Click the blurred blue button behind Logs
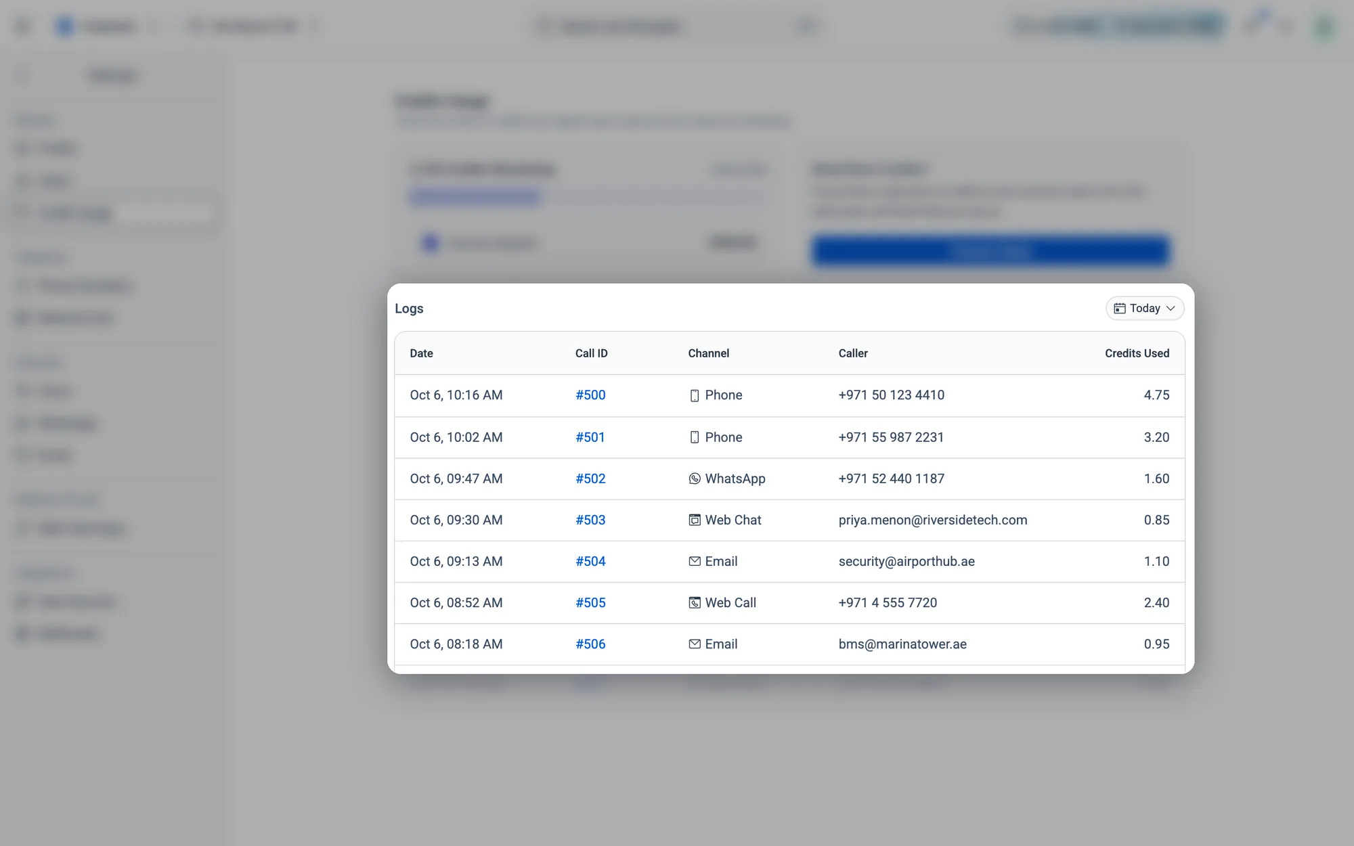Screen dimensions: 1354x846 pos(991,251)
